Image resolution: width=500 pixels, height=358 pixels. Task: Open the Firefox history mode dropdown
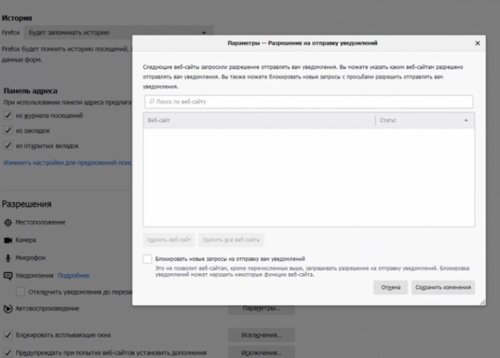point(112,34)
